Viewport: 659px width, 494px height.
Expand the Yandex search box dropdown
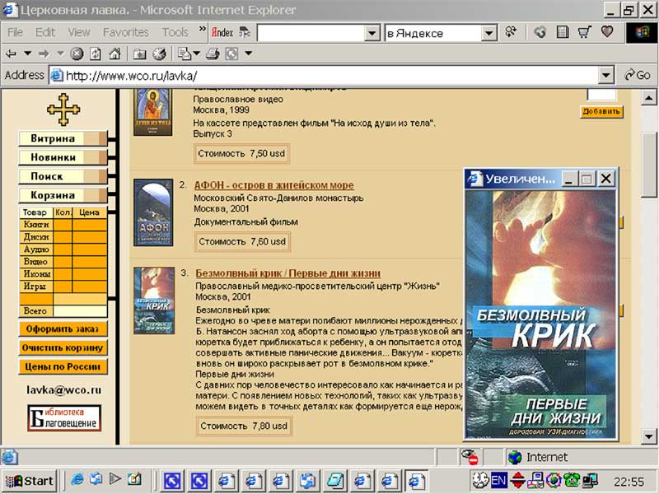pyautogui.click(x=372, y=33)
